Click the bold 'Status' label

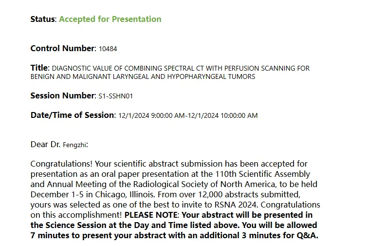(x=43, y=19)
